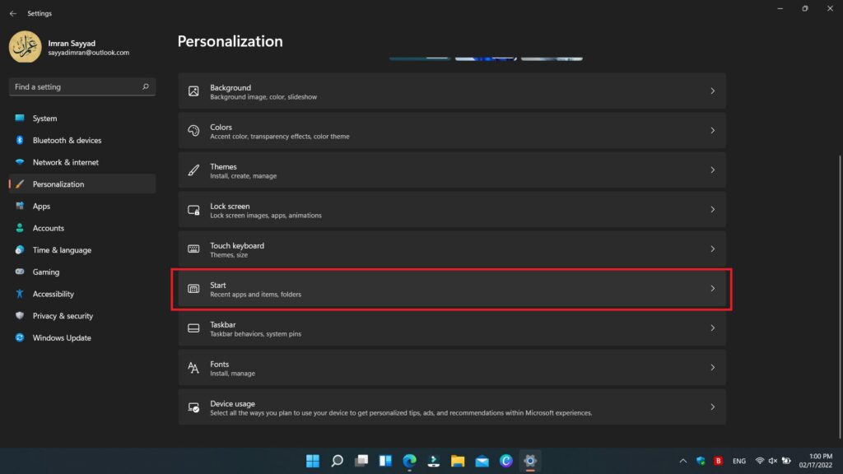
Task: Click ENG language indicator in tray
Action: pyautogui.click(x=739, y=461)
